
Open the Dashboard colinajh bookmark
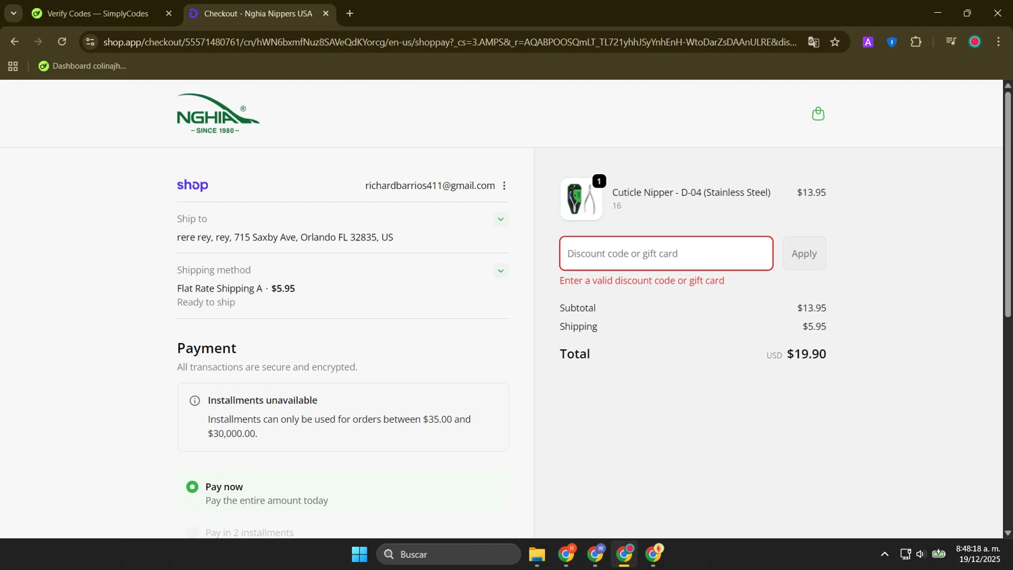82,66
